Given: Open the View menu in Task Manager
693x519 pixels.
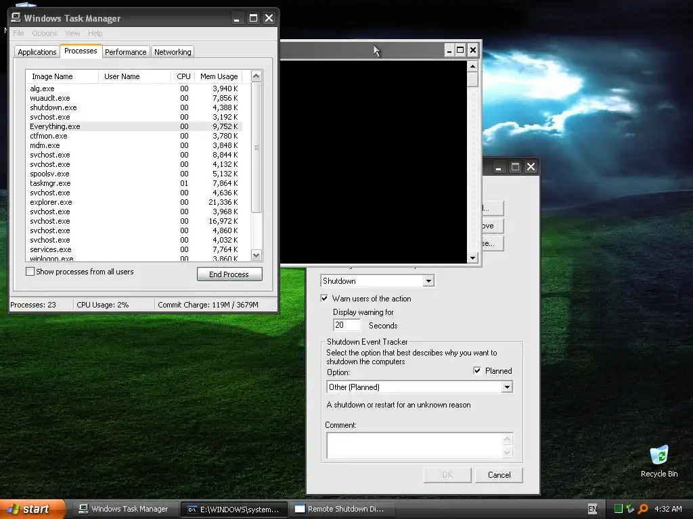Looking at the screenshot, I should [72, 33].
